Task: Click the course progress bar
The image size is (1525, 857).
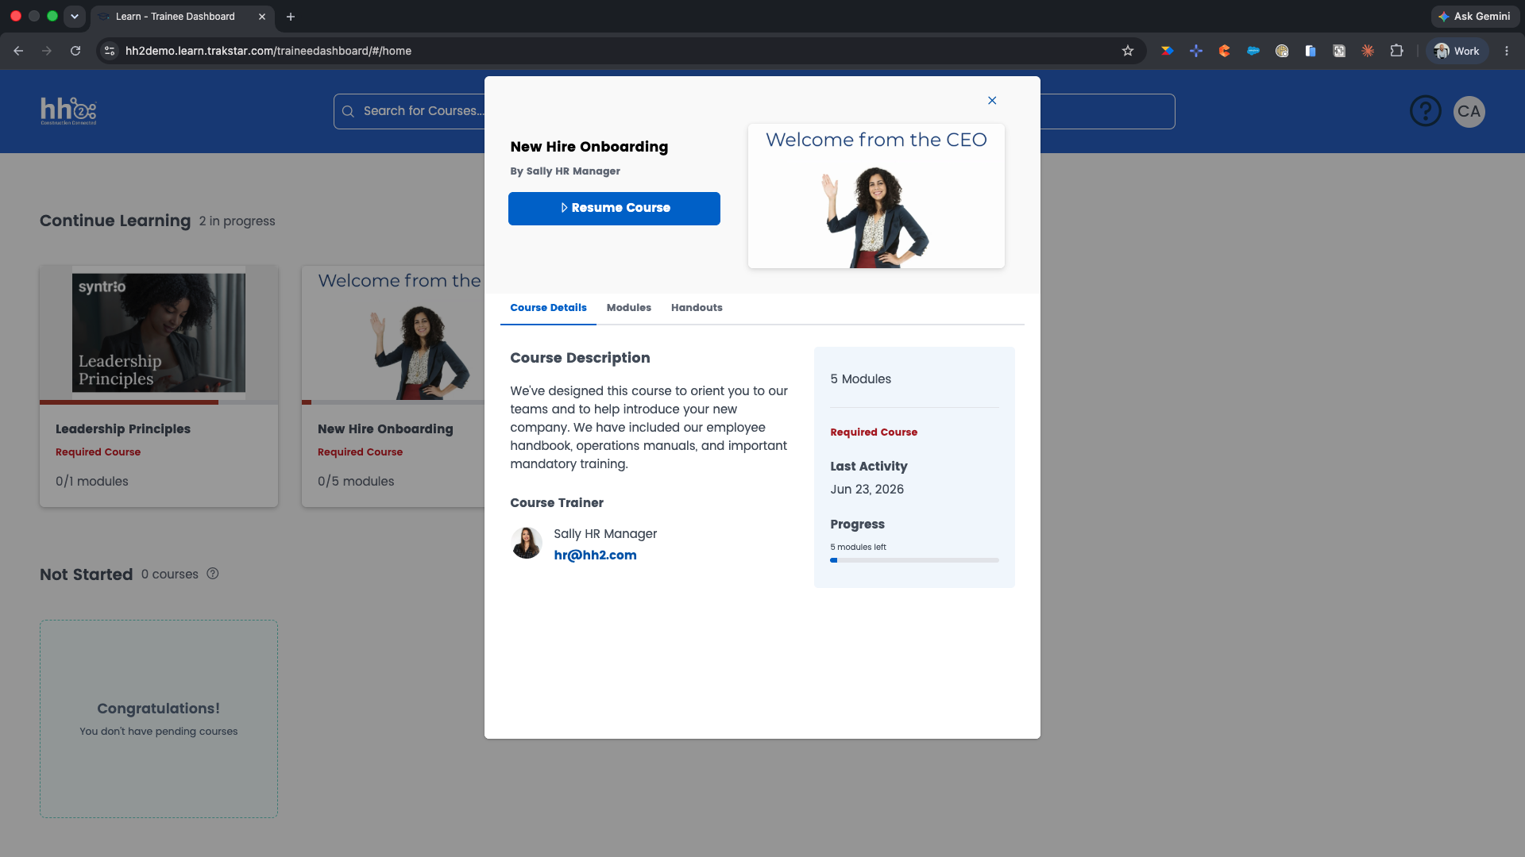Action: click(914, 560)
